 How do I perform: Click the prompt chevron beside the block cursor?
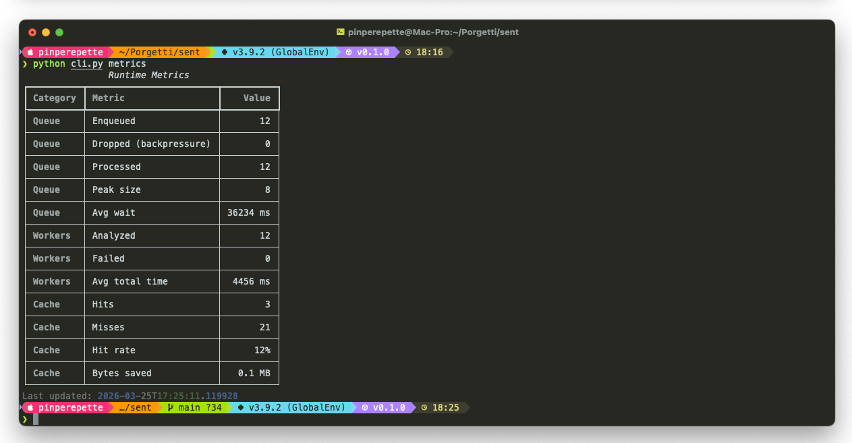point(25,419)
